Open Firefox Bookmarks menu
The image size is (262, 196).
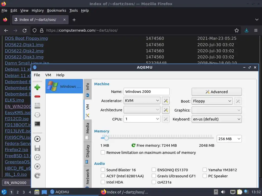[57, 10]
